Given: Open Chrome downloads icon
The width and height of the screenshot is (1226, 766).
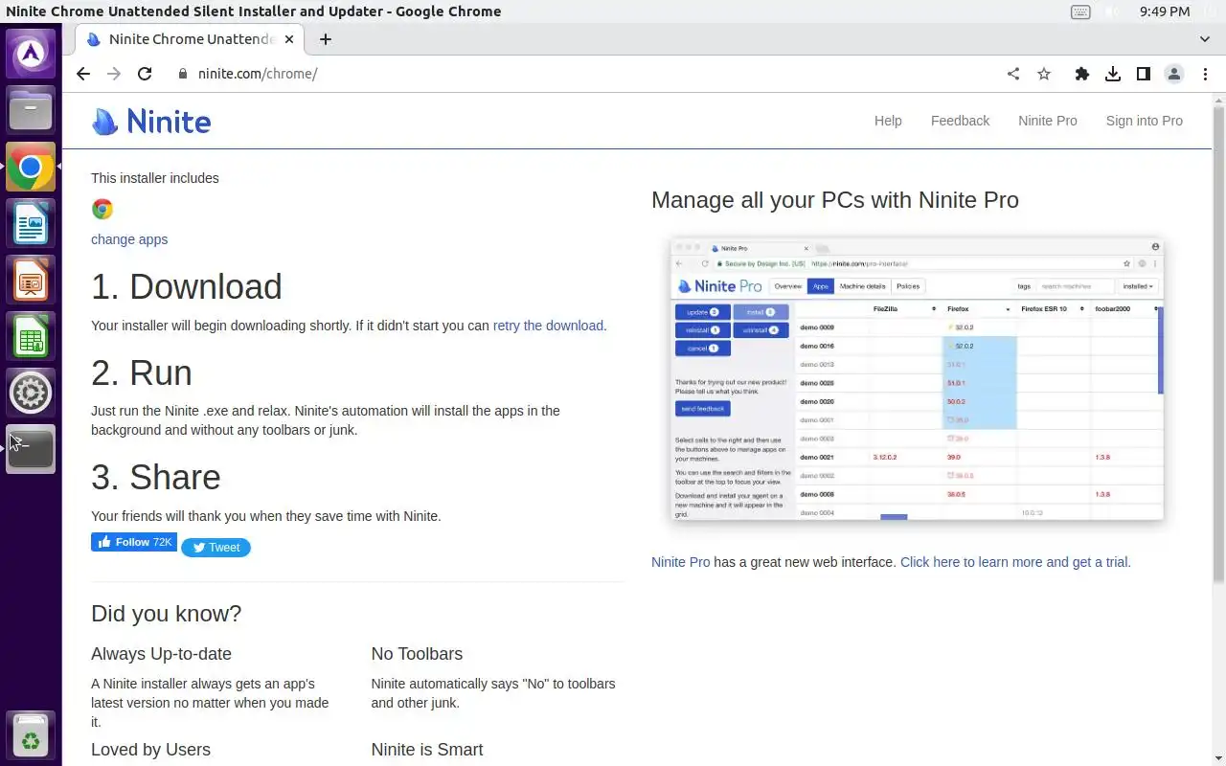Looking at the screenshot, I should click(x=1113, y=74).
